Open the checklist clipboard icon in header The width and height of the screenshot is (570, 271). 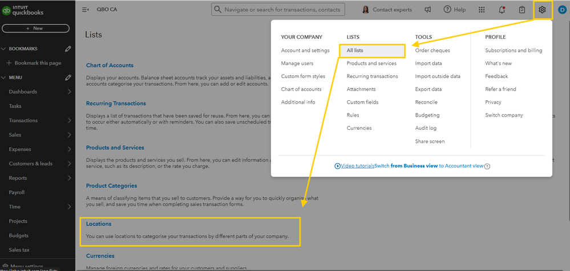(x=522, y=10)
